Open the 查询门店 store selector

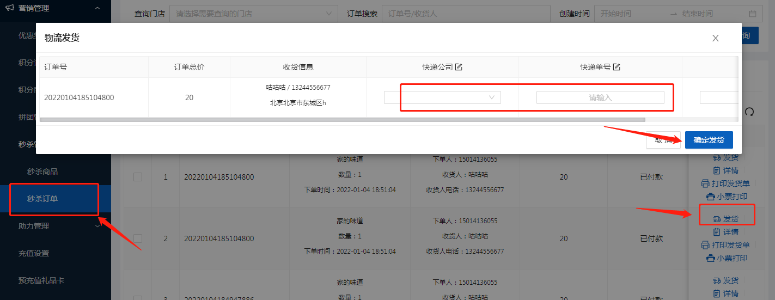253,14
